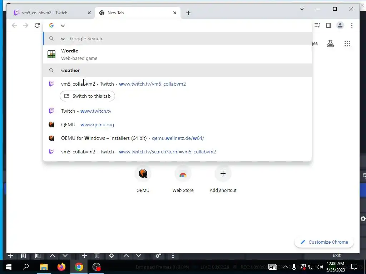This screenshot has width=366, height=274.
Task: Open the Chrome profile avatar
Action: [340, 25]
